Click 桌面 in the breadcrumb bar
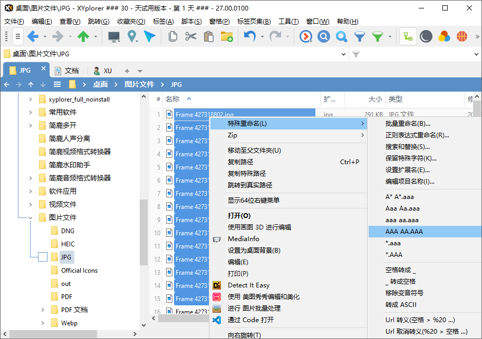Image resolution: width=482 pixels, height=339 pixels. 100,84
